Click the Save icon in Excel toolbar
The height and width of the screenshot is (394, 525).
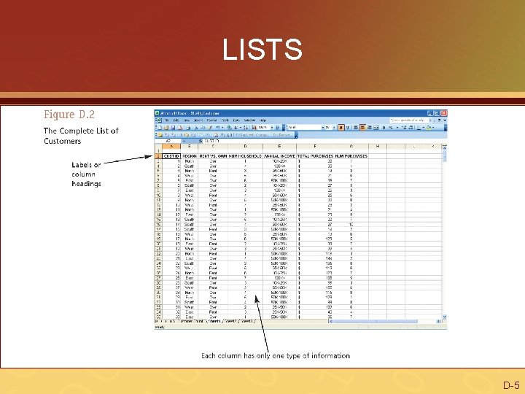pyautogui.click(x=173, y=127)
